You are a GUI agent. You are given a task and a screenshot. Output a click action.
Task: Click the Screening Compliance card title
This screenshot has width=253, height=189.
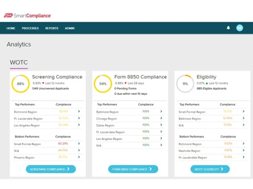pos(57,77)
